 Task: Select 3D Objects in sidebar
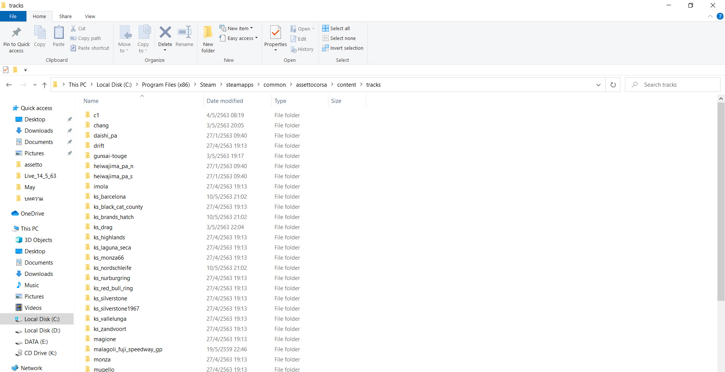pyautogui.click(x=34, y=240)
